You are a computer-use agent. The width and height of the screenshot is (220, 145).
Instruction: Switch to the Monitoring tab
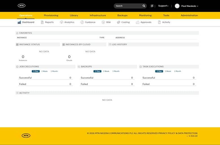tap(145, 15)
